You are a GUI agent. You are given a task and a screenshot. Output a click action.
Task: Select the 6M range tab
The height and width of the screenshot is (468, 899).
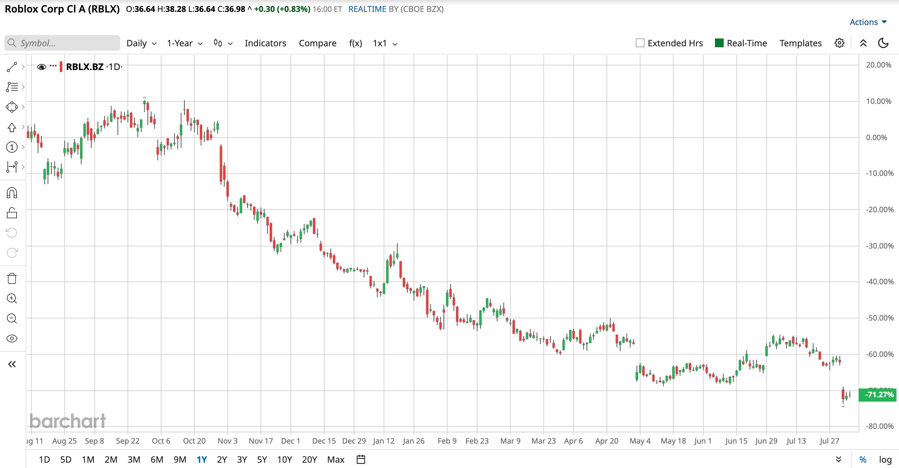(157, 460)
